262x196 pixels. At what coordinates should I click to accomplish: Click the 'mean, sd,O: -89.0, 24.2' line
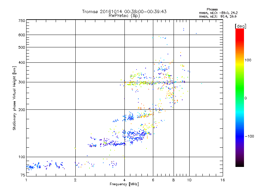pos(218,13)
